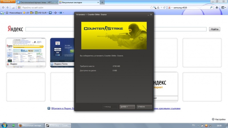Select the Визуальные закладки tab
The image size is (228, 128).
click(x=78, y=2)
